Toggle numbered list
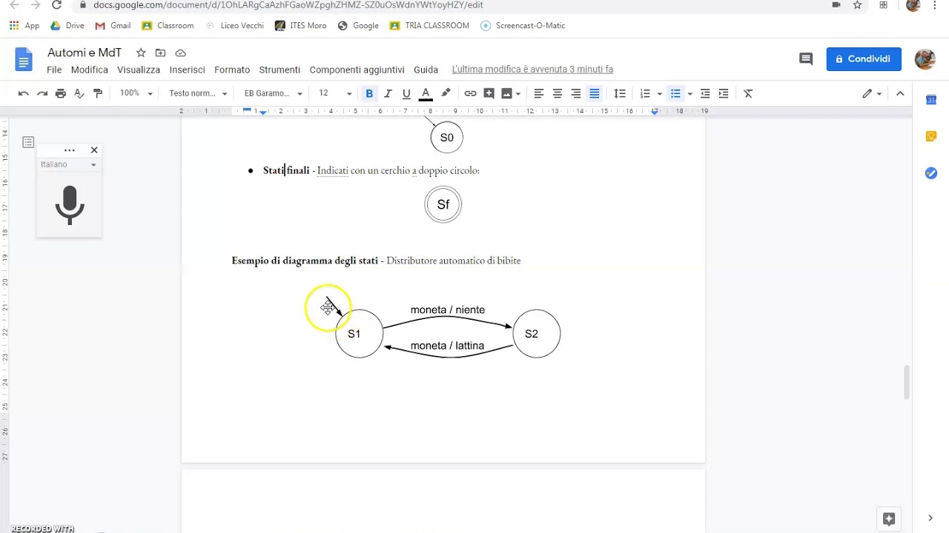 point(645,93)
